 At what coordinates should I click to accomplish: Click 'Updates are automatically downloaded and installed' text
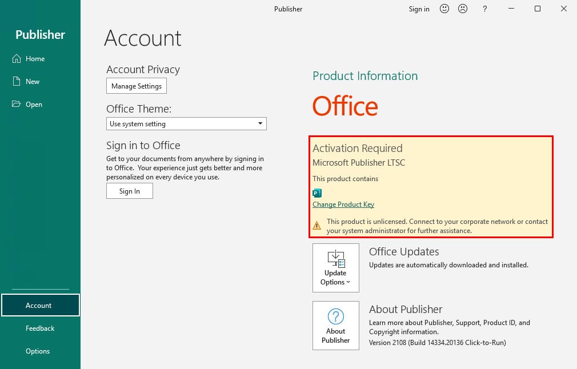point(448,265)
